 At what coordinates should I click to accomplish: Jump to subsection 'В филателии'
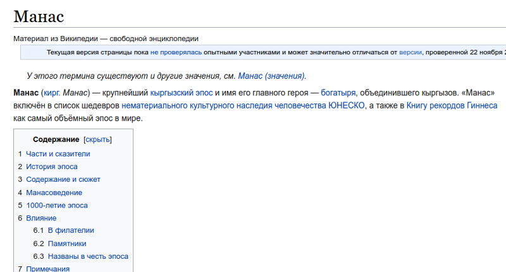click(71, 230)
